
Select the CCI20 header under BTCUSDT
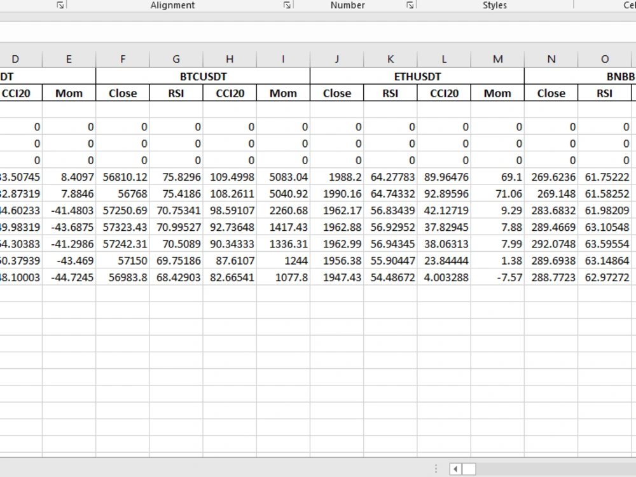pyautogui.click(x=230, y=93)
